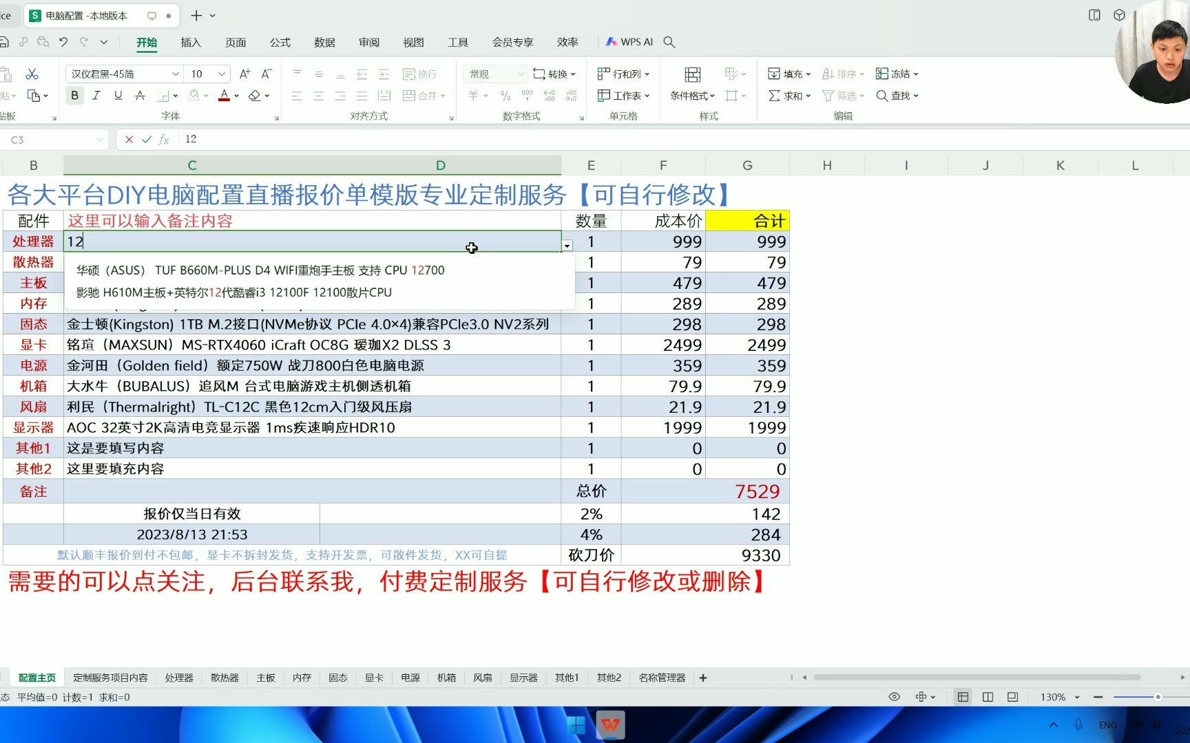Switch to the 显卡 sheet tab

[x=374, y=678]
